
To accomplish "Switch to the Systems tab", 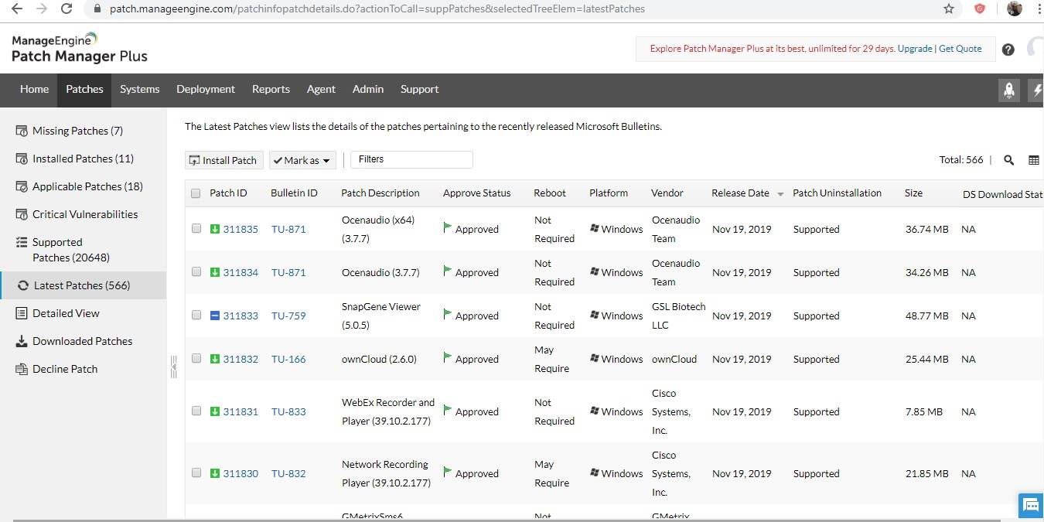I will click(x=139, y=89).
